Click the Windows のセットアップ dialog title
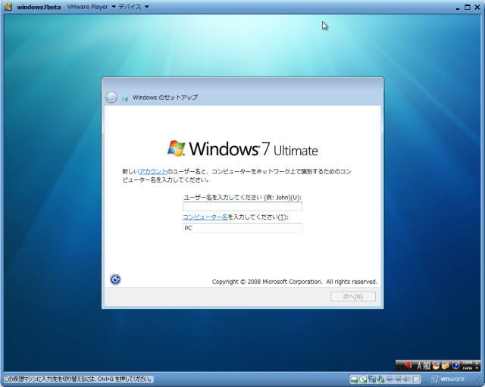485x387 pixels. click(165, 98)
